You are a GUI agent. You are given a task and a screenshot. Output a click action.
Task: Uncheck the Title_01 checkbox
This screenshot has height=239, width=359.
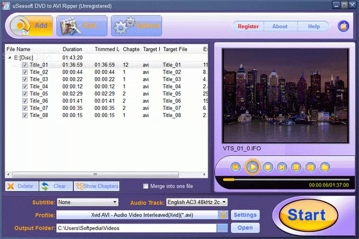[x=25, y=65]
